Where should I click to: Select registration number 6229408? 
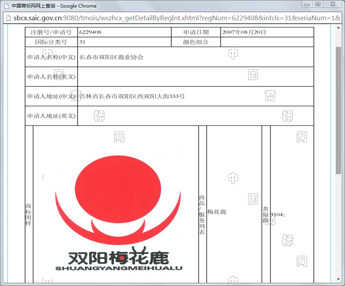[90, 32]
